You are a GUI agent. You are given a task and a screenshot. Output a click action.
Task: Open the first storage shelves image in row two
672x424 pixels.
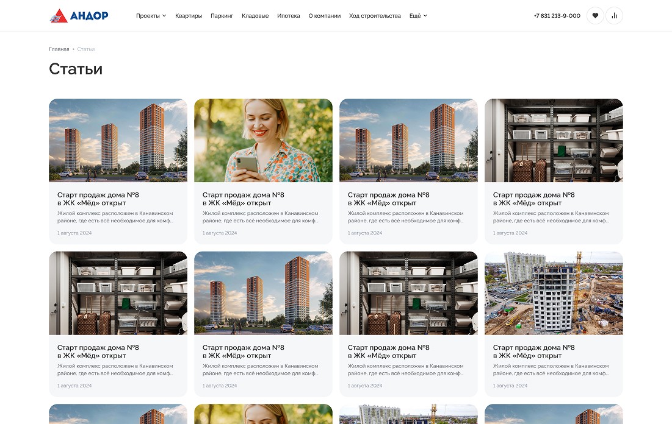coord(118,293)
